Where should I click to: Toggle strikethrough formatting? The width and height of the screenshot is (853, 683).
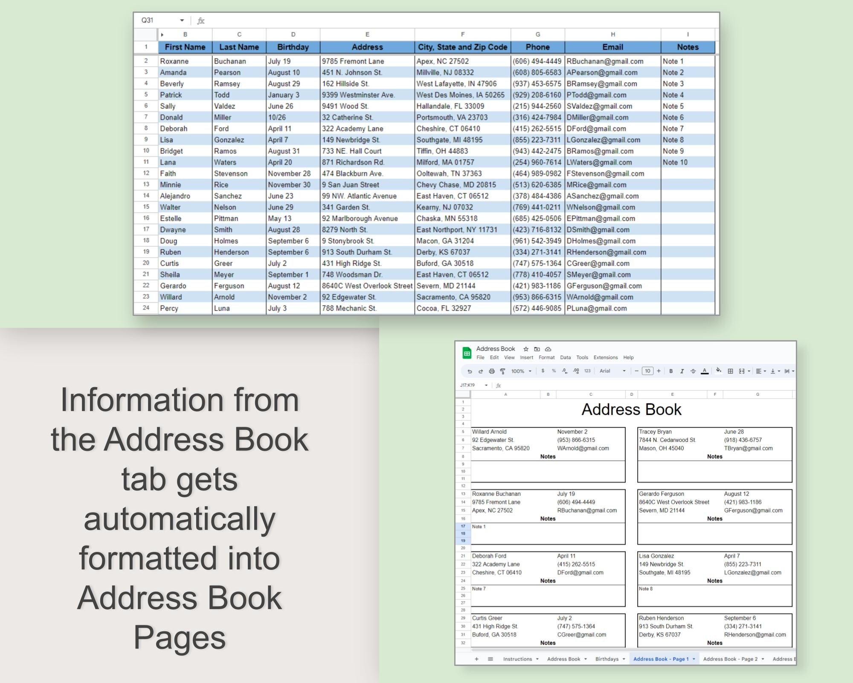tap(693, 371)
